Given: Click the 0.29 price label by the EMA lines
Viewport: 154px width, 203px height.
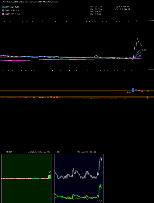Looking at the screenshot, I should (144, 50).
